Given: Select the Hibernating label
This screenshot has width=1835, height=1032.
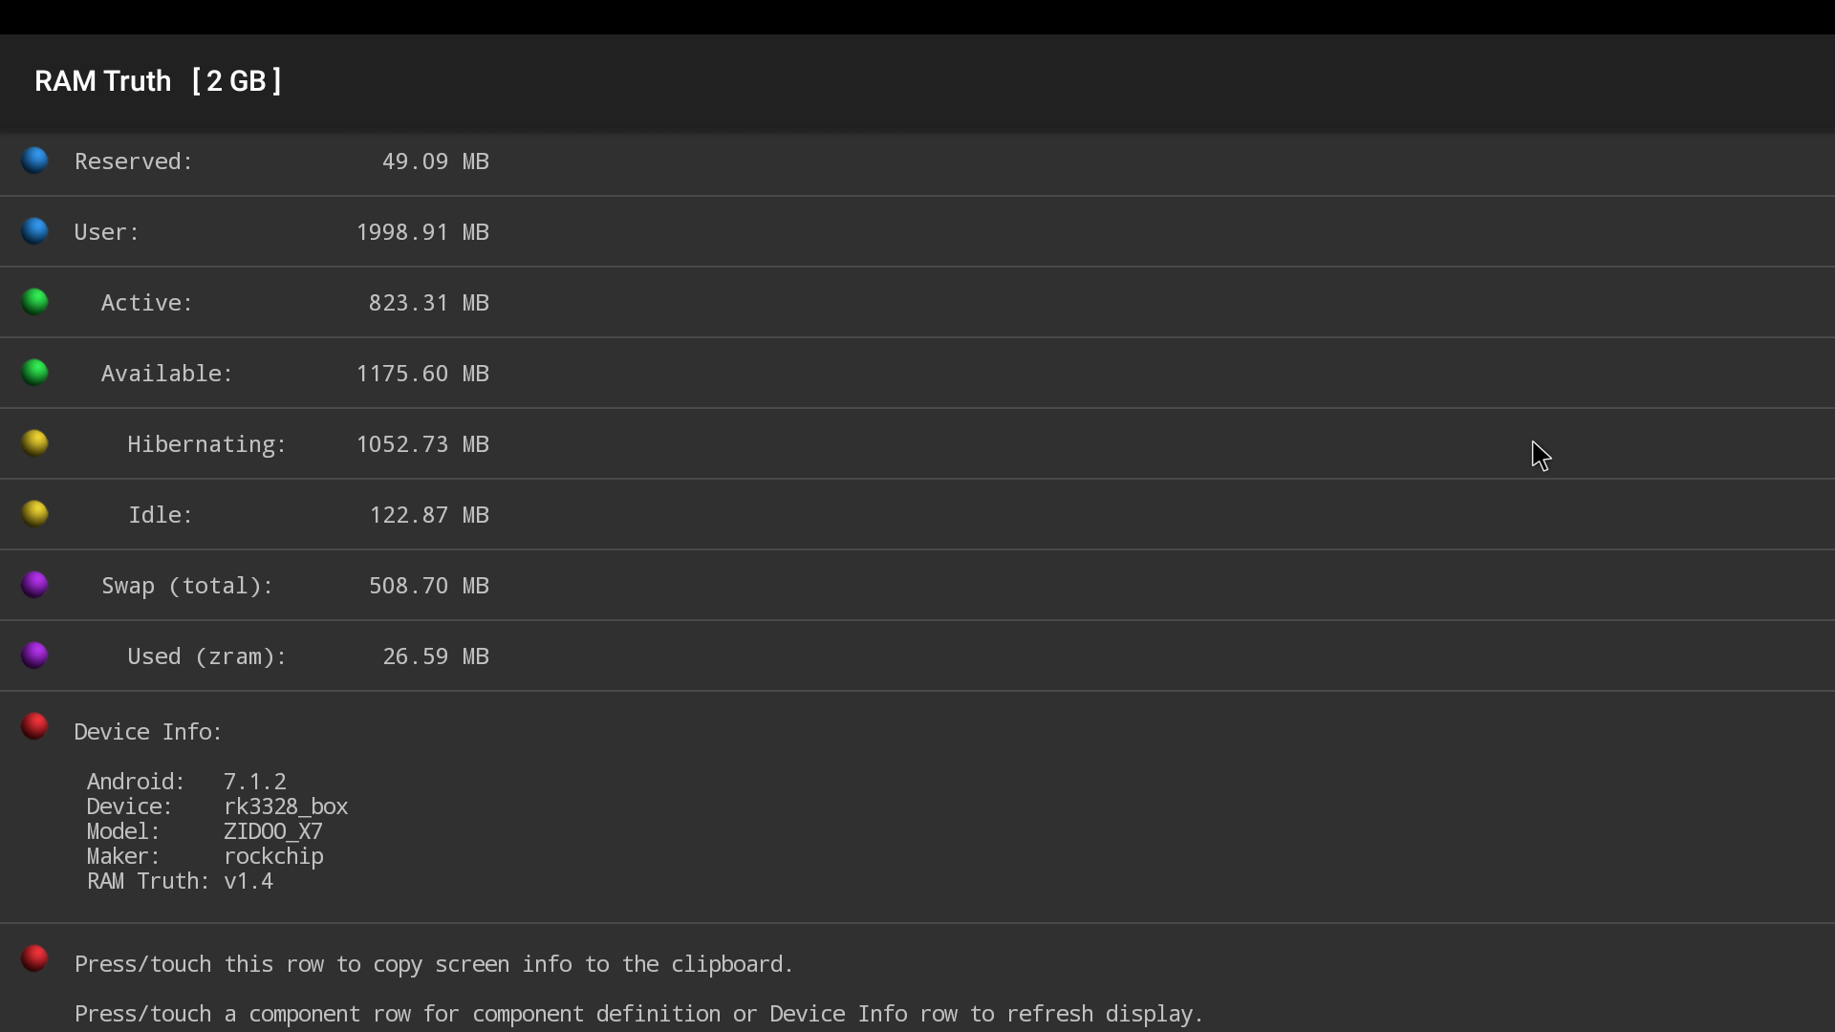Looking at the screenshot, I should point(207,444).
